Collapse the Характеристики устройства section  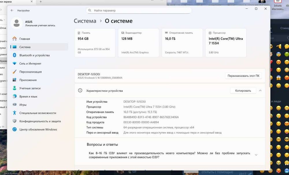[260, 91]
